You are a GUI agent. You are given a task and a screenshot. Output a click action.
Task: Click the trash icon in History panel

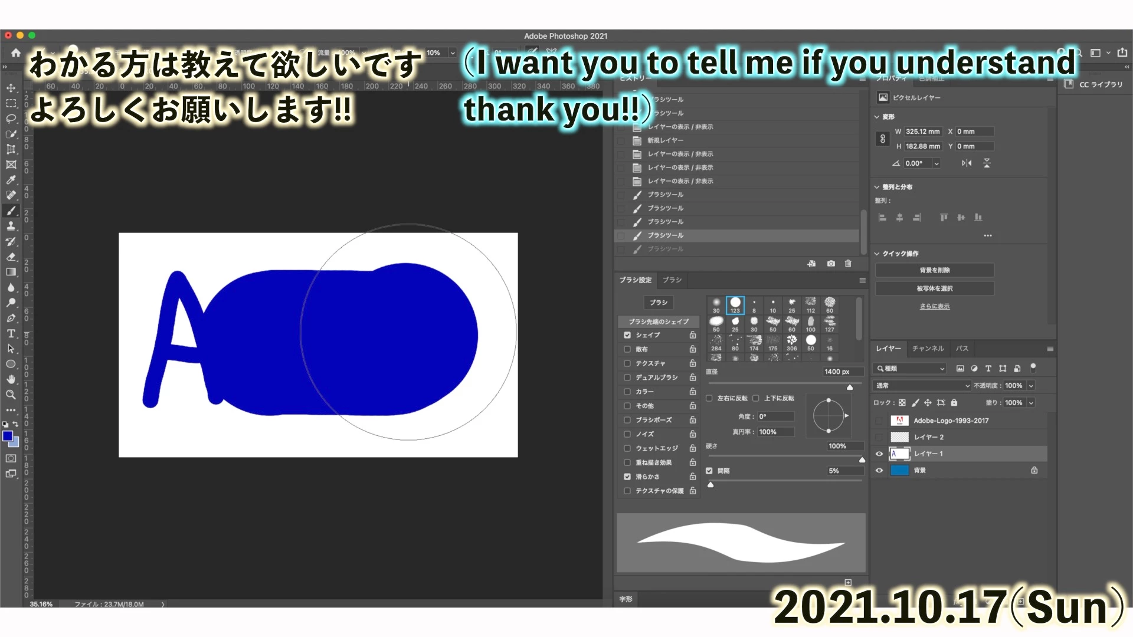click(848, 264)
